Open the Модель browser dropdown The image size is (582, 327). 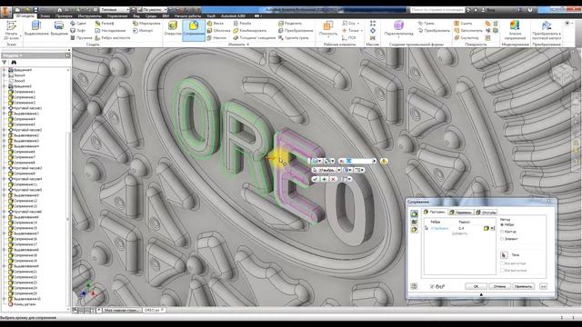(x=21, y=55)
